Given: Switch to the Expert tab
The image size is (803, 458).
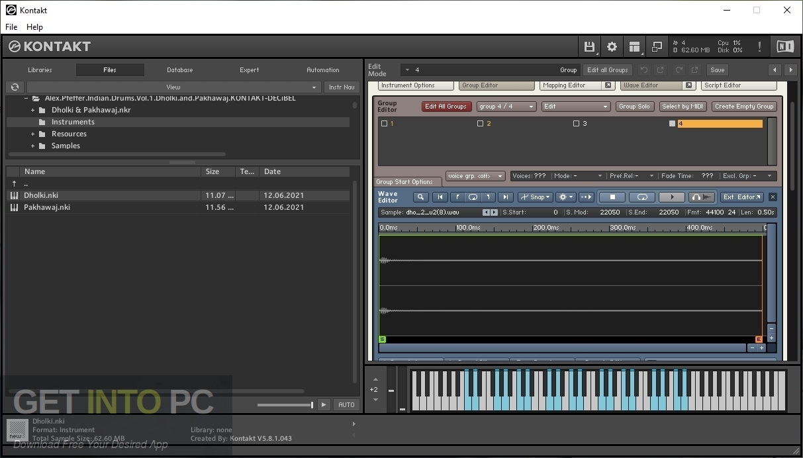Looking at the screenshot, I should (x=250, y=69).
